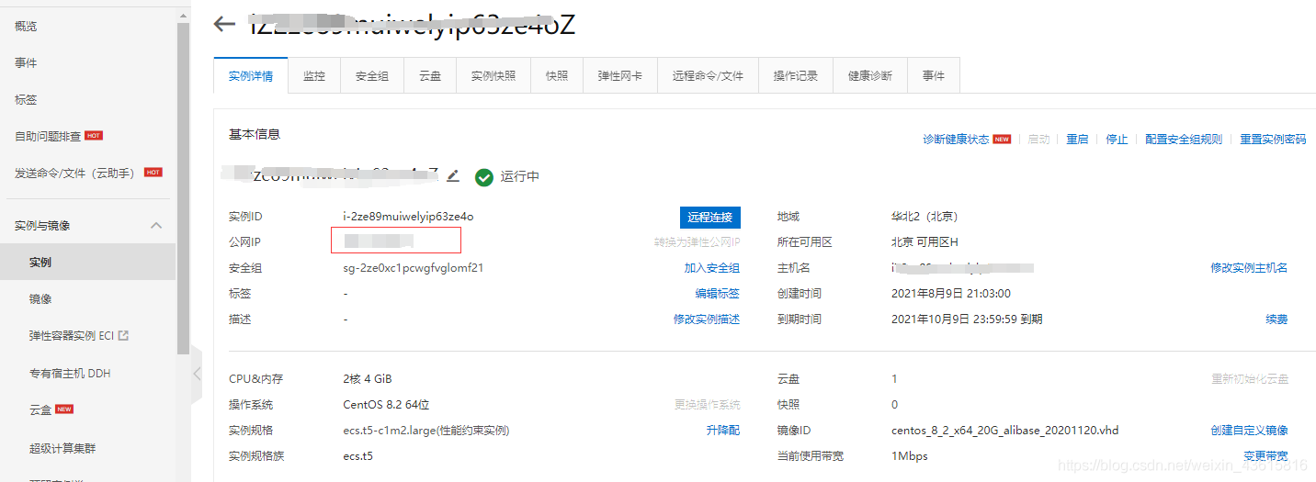The width and height of the screenshot is (1316, 482).
Task: Open 弹性容器实例 ECI in the sidebar
Action: pyautogui.click(x=79, y=336)
